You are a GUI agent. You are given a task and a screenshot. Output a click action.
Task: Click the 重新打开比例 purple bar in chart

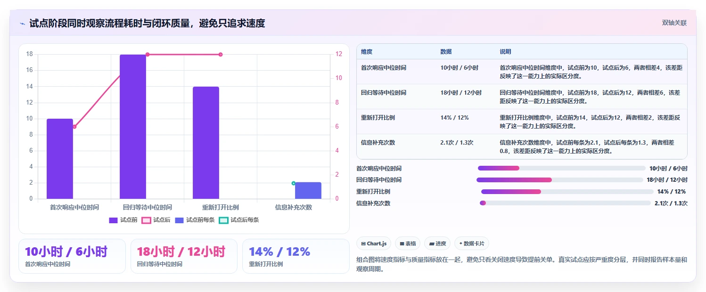tap(206, 143)
